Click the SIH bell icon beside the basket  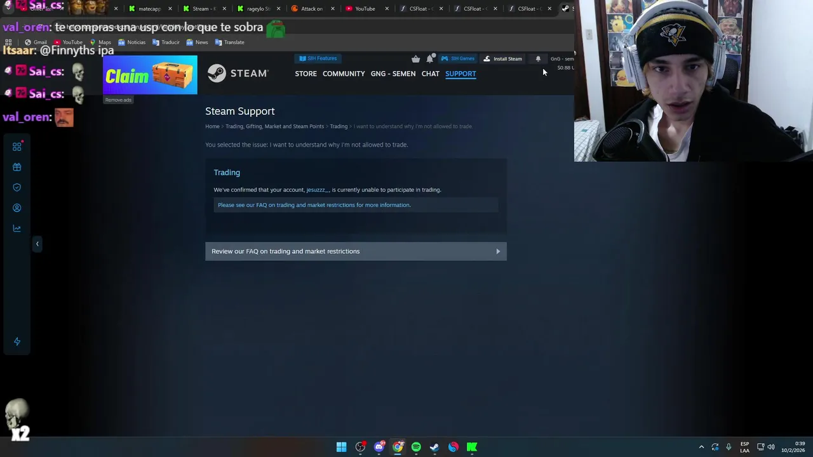click(x=430, y=58)
